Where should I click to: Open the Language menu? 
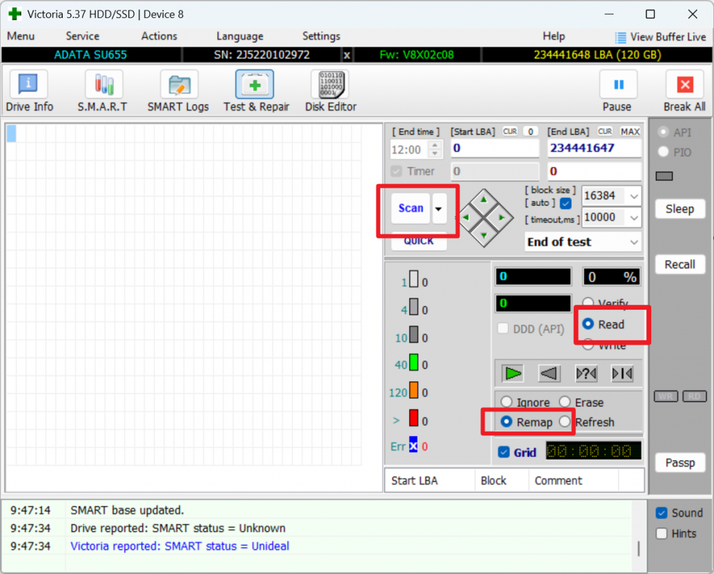point(239,36)
